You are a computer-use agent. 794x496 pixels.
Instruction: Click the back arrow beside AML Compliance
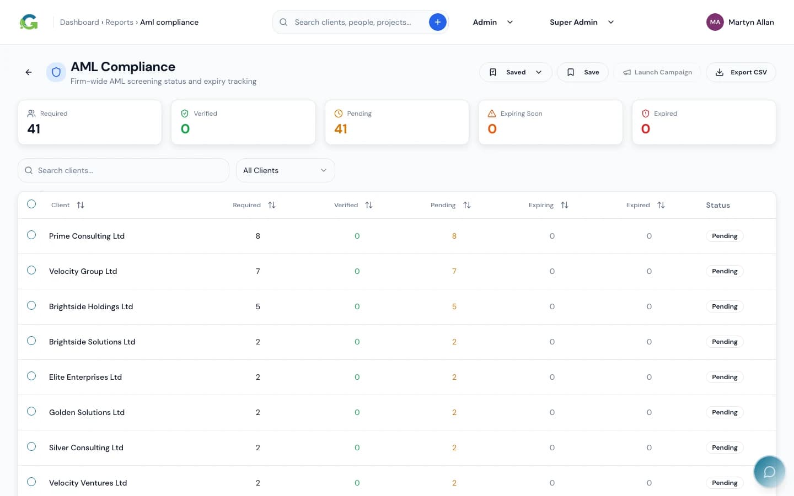tap(29, 72)
